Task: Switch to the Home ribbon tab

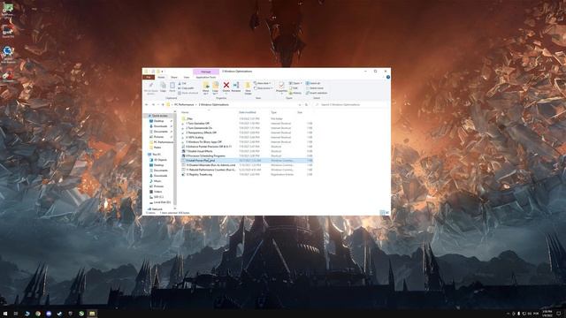Action: [x=161, y=77]
